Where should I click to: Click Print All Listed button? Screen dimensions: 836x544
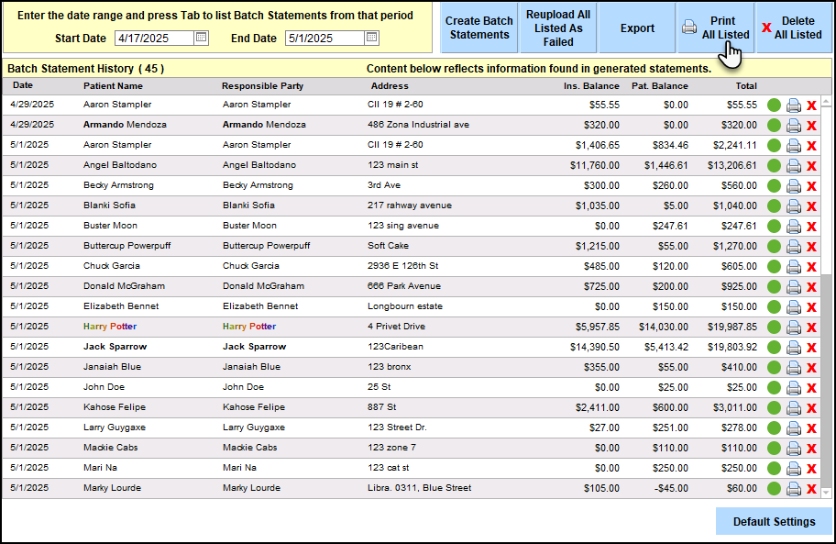click(716, 28)
